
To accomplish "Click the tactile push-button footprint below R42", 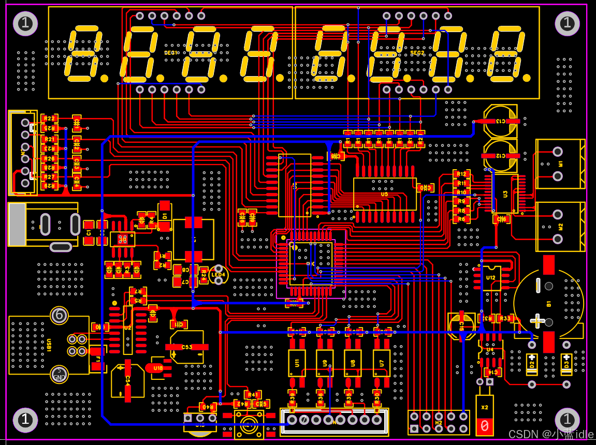I will (249, 424).
